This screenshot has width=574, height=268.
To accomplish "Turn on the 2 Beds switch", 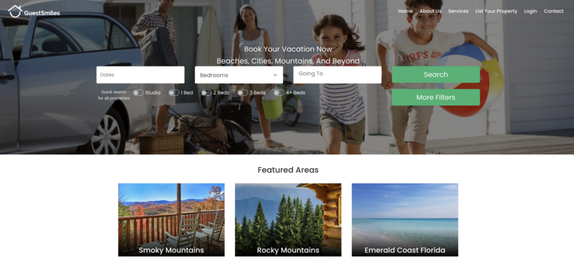I will 206,93.
